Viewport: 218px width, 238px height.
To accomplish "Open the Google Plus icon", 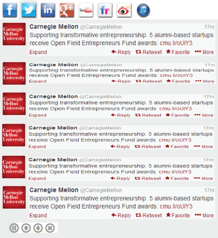I will [67, 10].
